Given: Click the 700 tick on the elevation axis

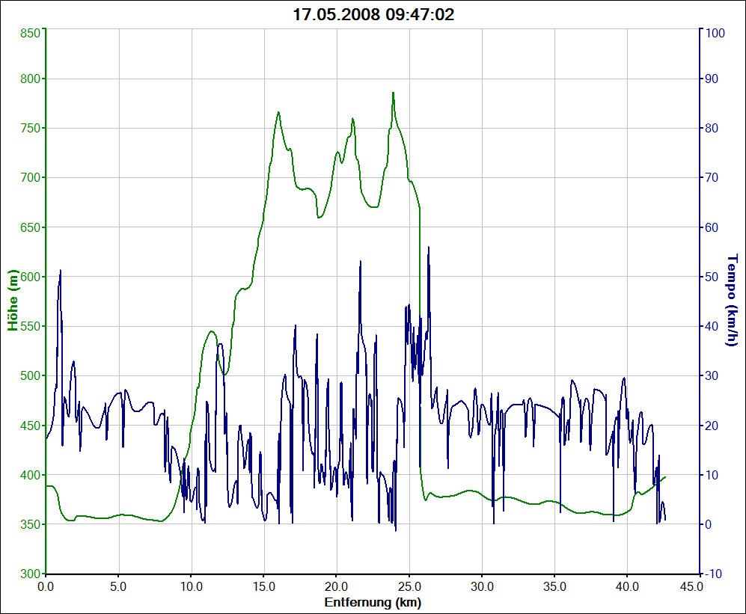Looking at the screenshot, I should [28, 177].
